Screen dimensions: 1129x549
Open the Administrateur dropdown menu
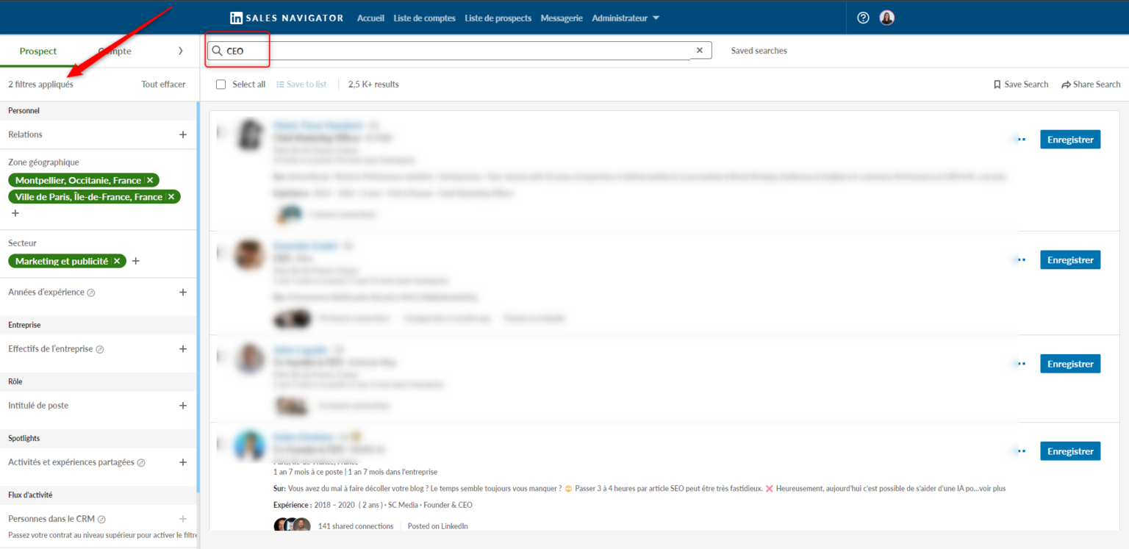click(626, 18)
